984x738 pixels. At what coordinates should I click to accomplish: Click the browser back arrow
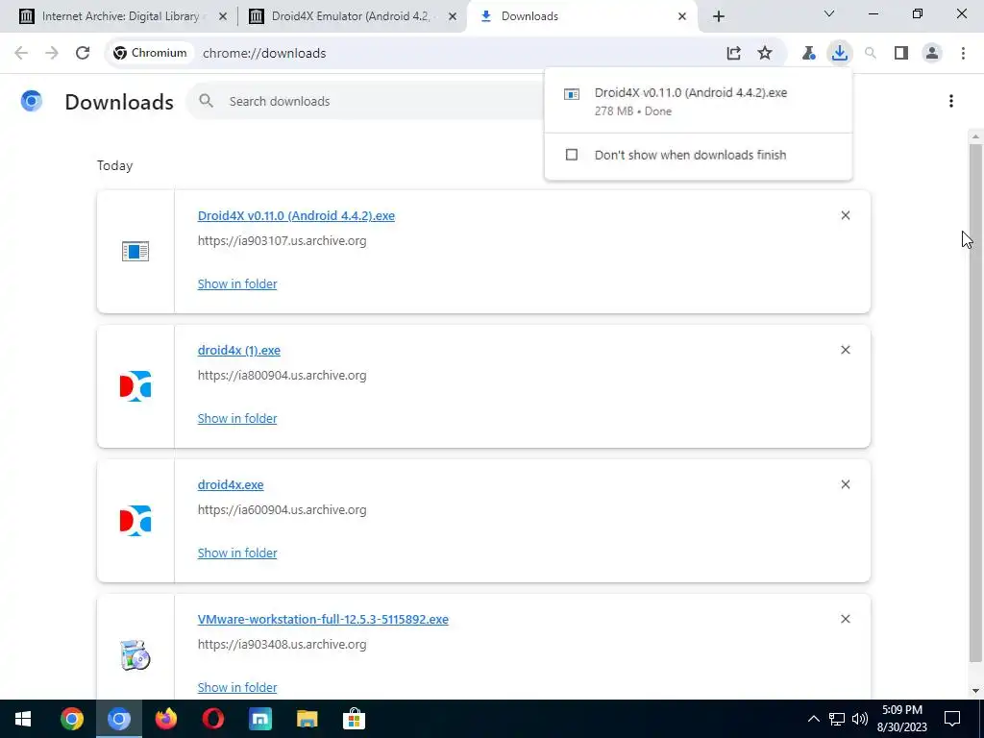coord(21,54)
